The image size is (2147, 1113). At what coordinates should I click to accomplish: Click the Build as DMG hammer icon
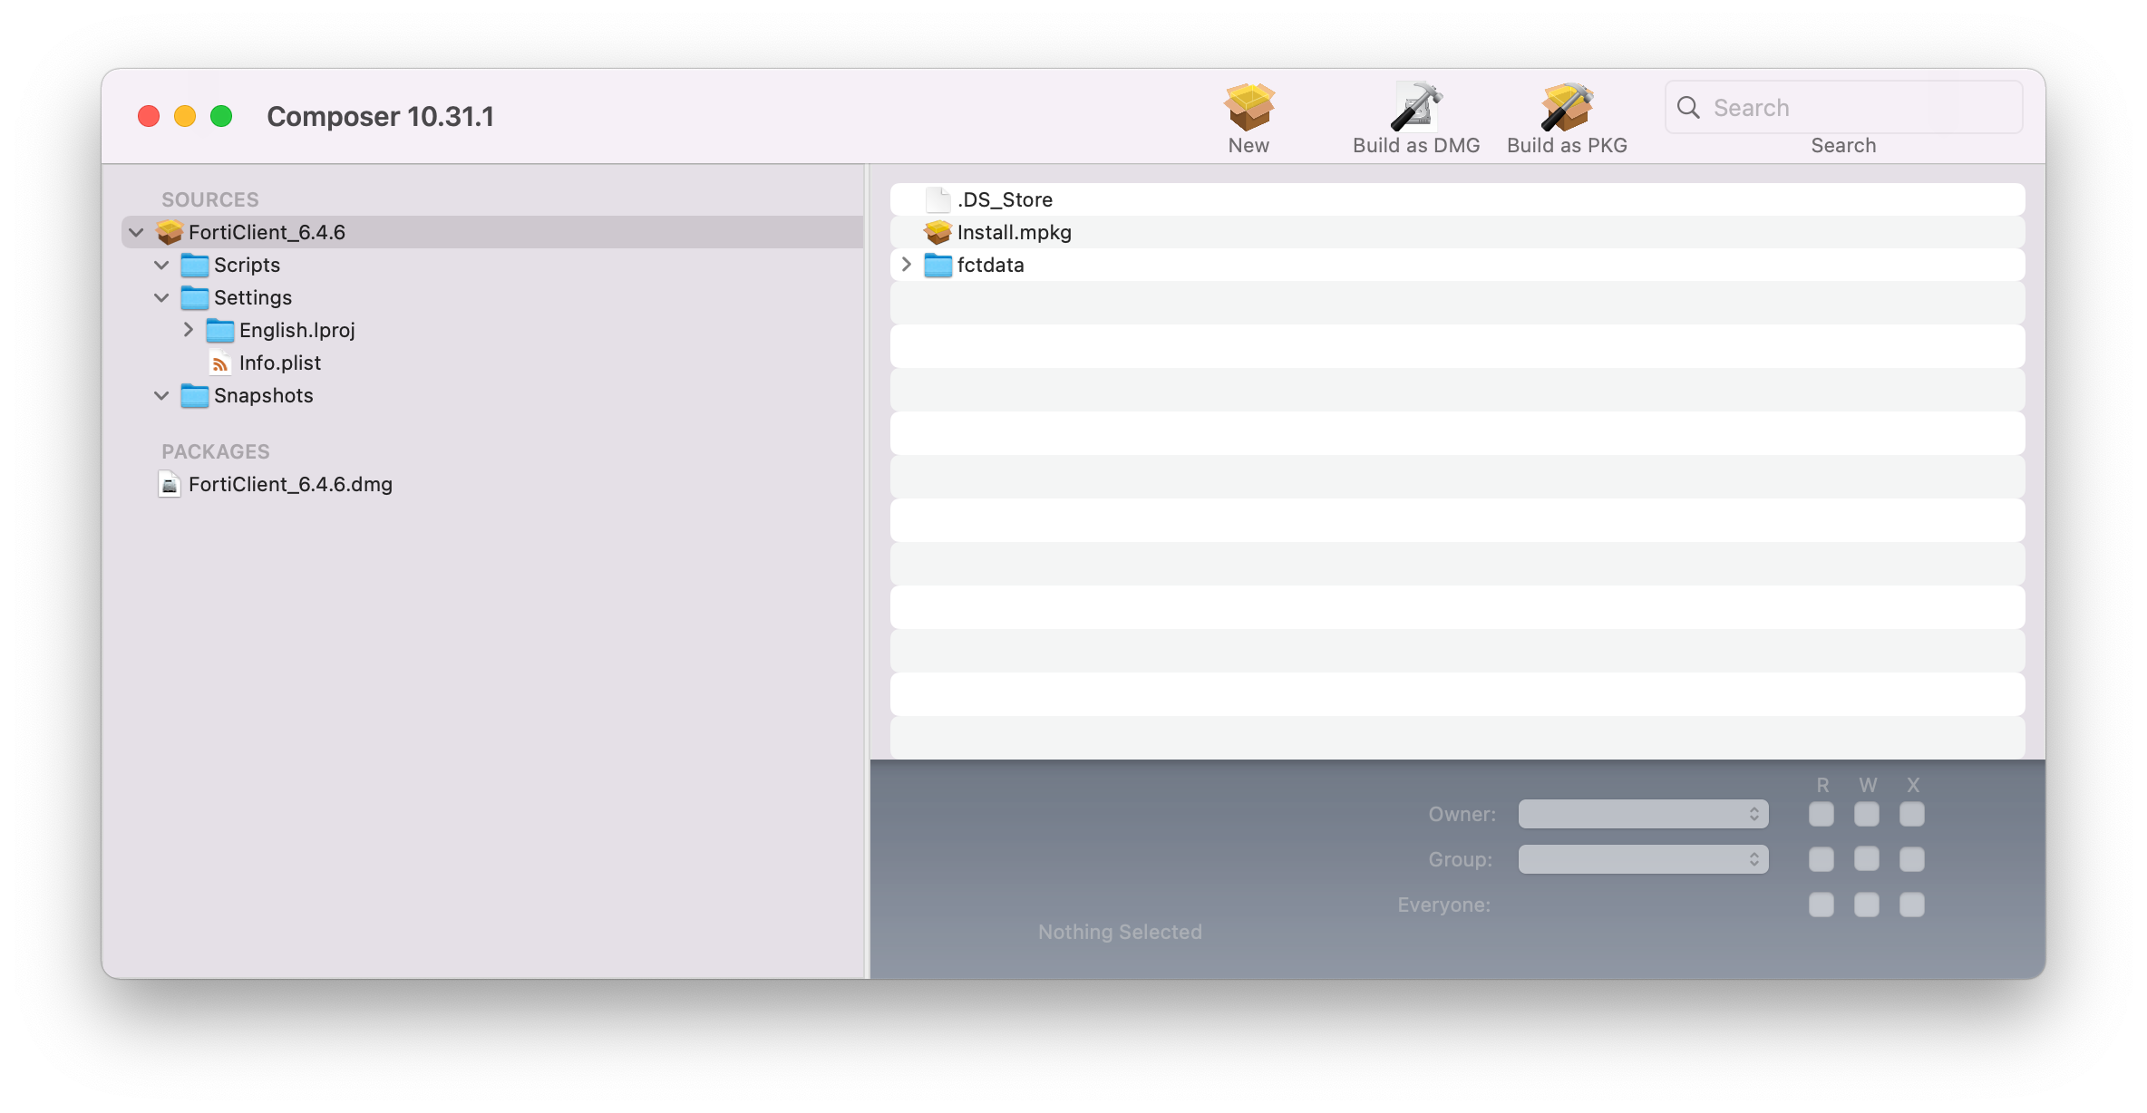coord(1416,106)
